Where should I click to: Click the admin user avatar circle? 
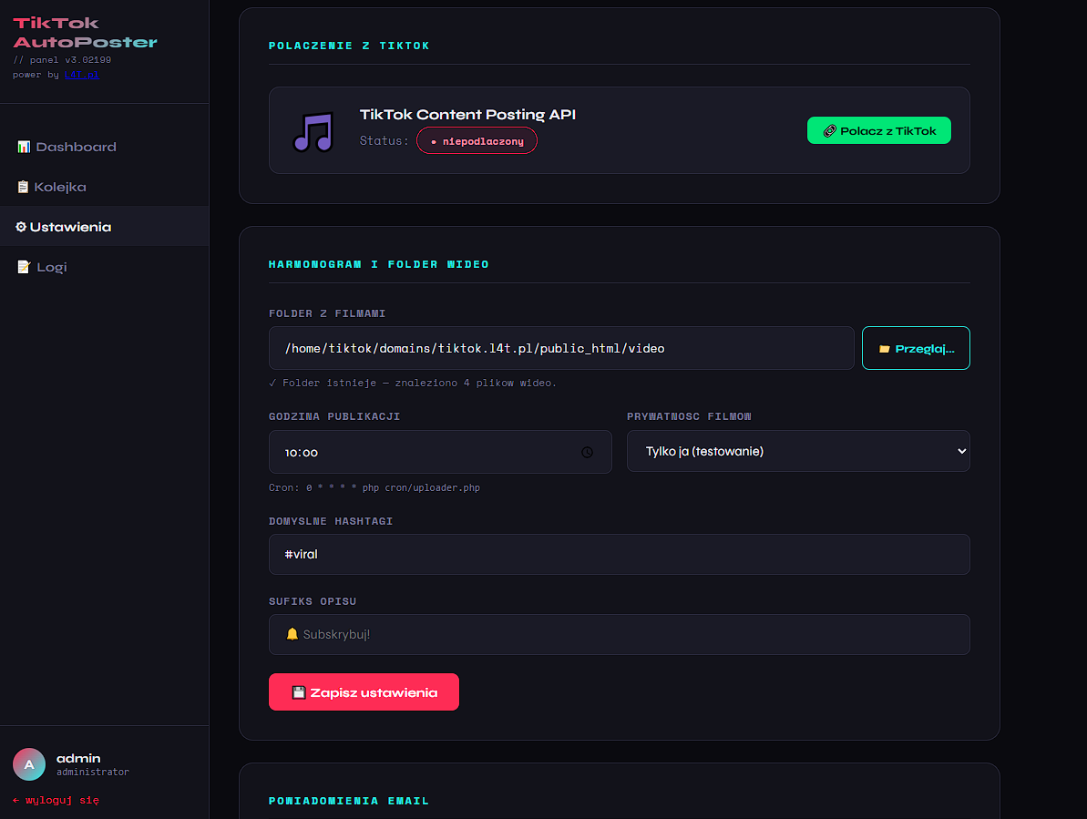29,764
